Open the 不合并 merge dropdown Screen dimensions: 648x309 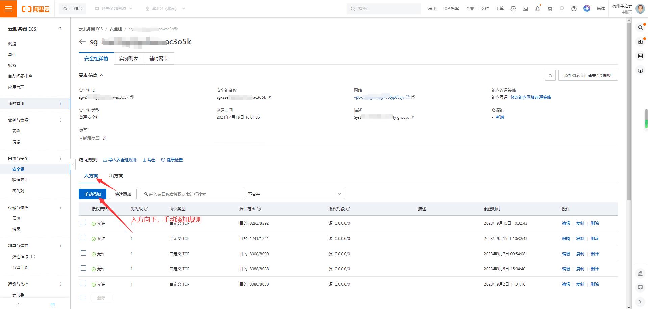[294, 194]
